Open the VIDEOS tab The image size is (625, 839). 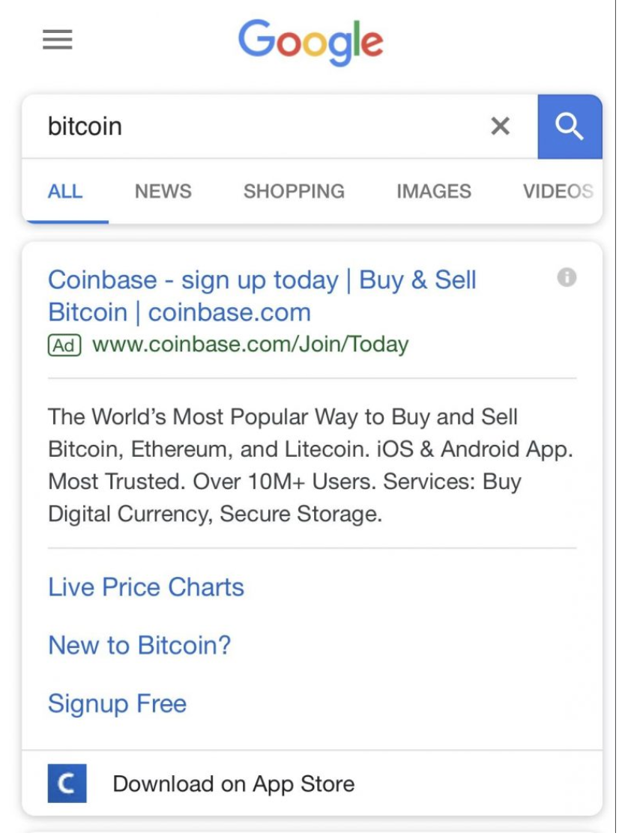(558, 191)
